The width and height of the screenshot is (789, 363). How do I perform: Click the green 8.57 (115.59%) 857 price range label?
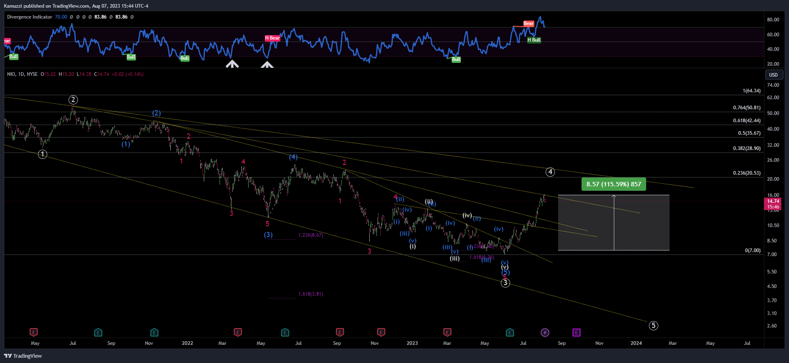(613, 184)
